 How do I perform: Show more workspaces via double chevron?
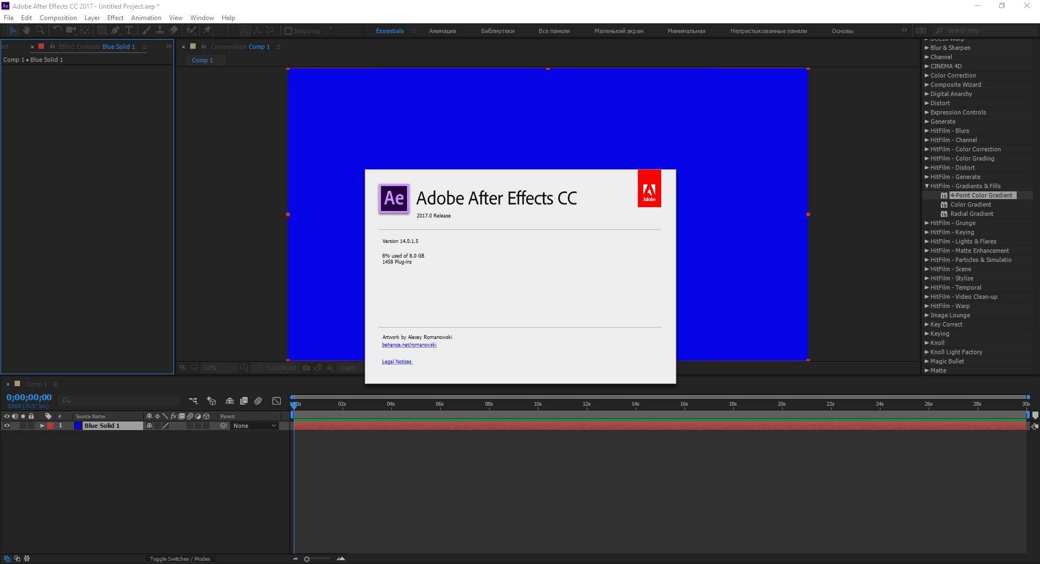(x=904, y=30)
